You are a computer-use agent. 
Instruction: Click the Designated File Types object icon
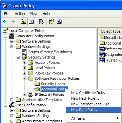pos(102,54)
